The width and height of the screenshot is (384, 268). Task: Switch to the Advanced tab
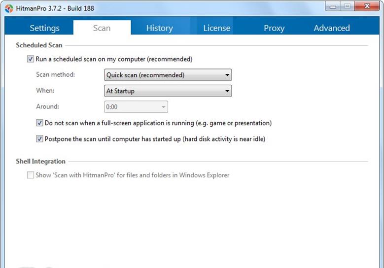[332, 28]
